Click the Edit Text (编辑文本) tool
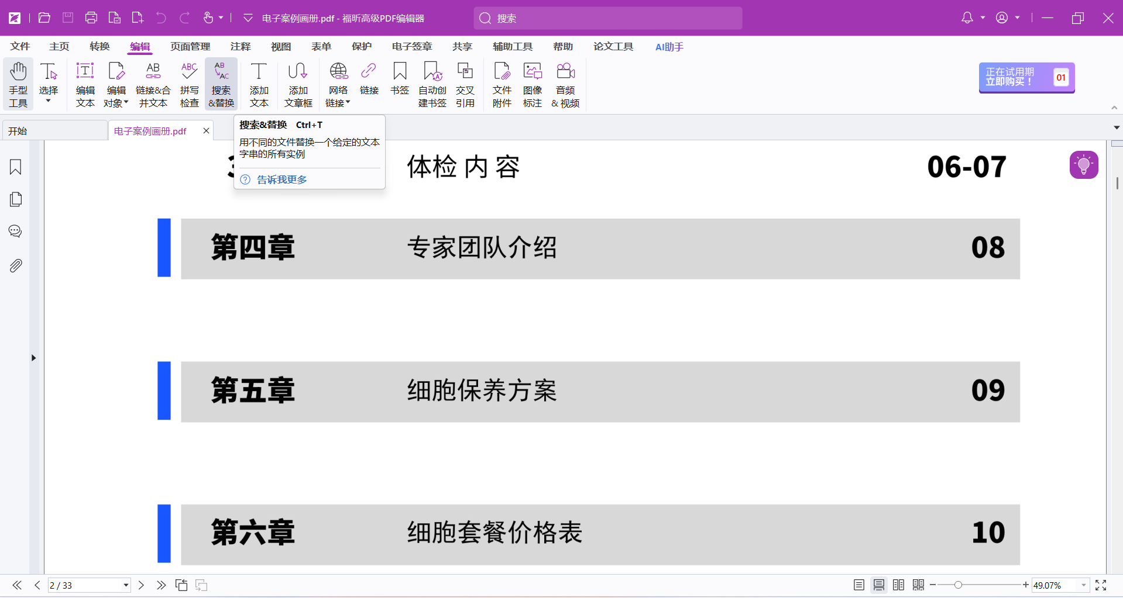The height and width of the screenshot is (598, 1123). point(85,85)
